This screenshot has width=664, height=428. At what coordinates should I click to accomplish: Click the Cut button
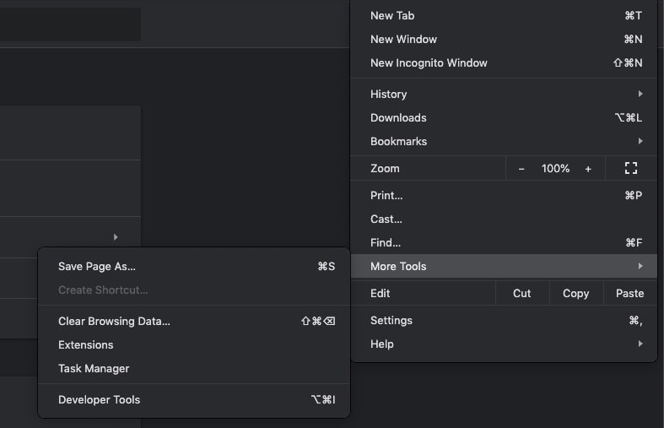(x=522, y=293)
